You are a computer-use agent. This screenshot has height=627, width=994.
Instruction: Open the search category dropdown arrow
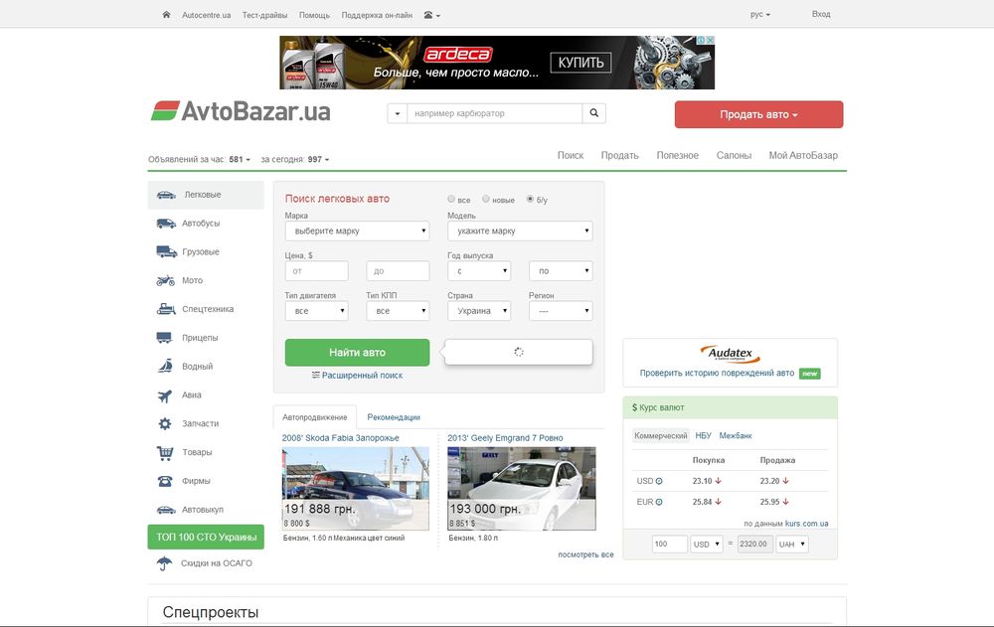click(x=398, y=113)
